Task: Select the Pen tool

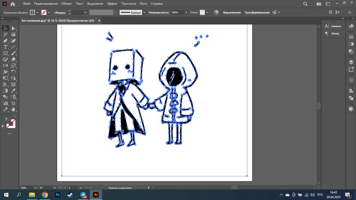Action: pos(5,41)
